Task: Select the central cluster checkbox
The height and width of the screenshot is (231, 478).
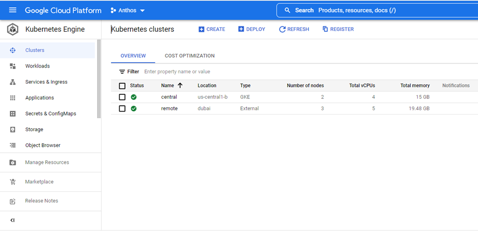Action: (x=122, y=97)
